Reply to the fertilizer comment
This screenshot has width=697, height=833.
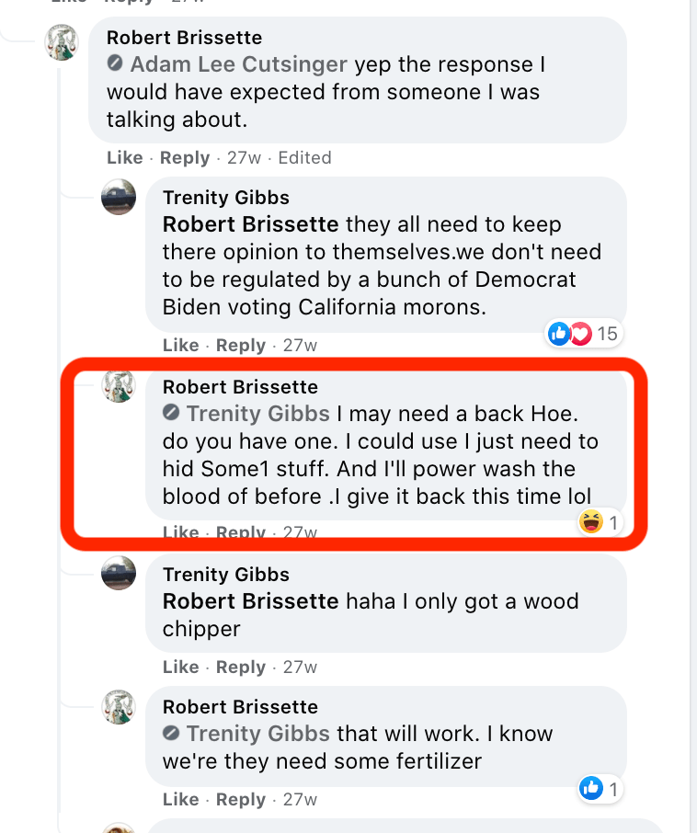point(241,800)
